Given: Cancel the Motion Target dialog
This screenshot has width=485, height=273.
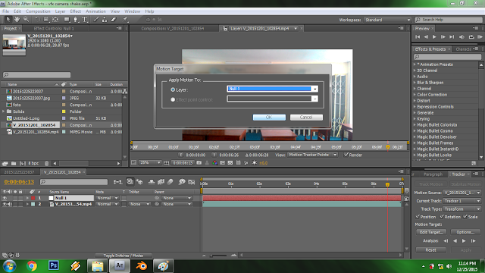Looking at the screenshot, I should [x=306, y=118].
